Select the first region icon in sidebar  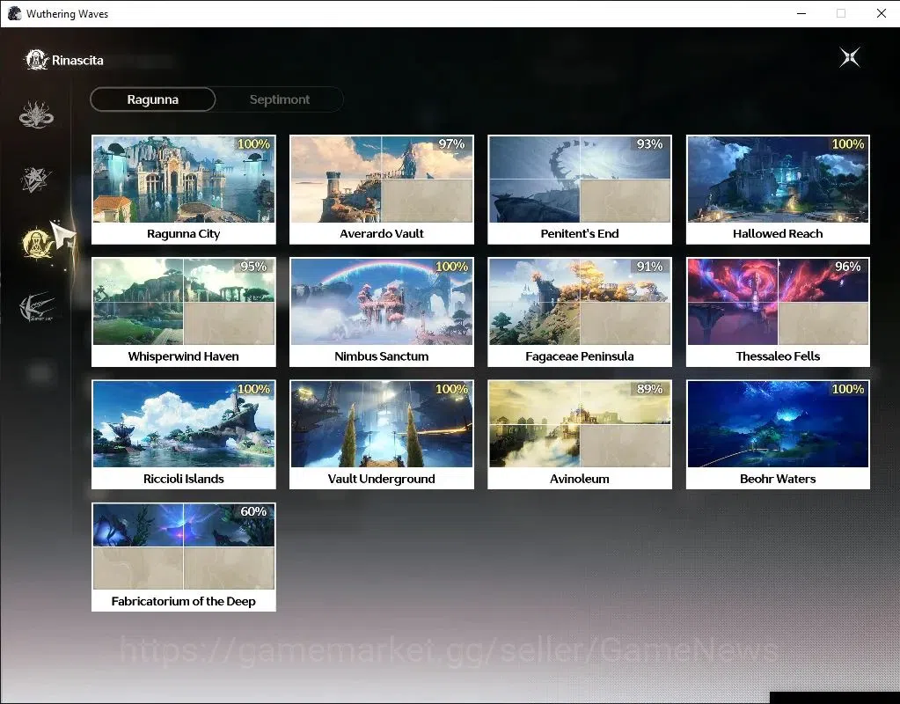click(36, 114)
